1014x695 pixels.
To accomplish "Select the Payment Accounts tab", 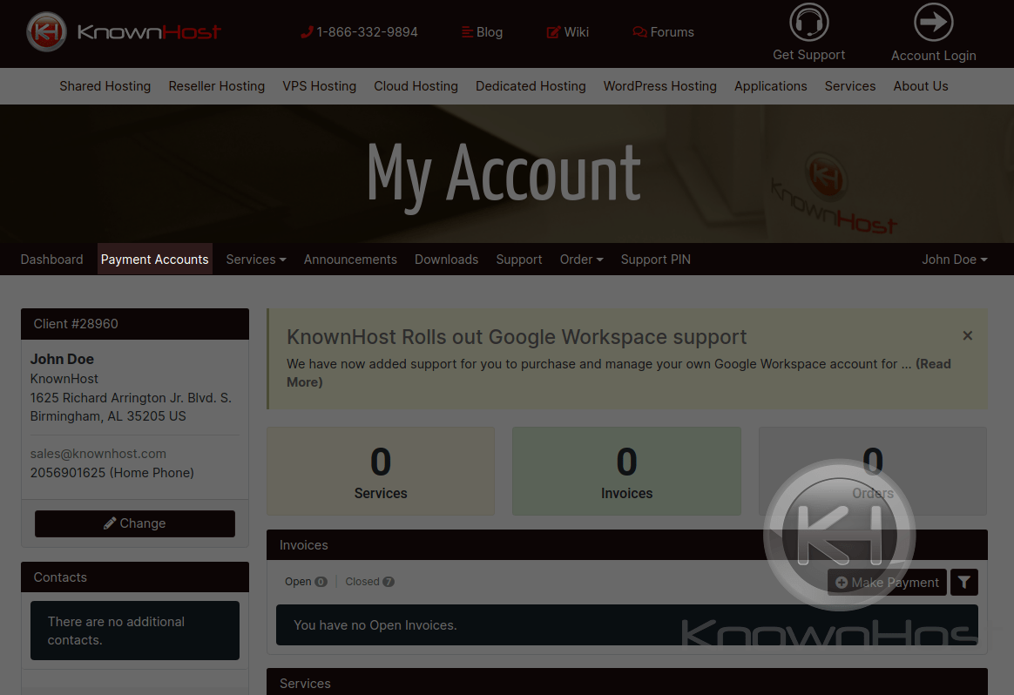I will (154, 260).
